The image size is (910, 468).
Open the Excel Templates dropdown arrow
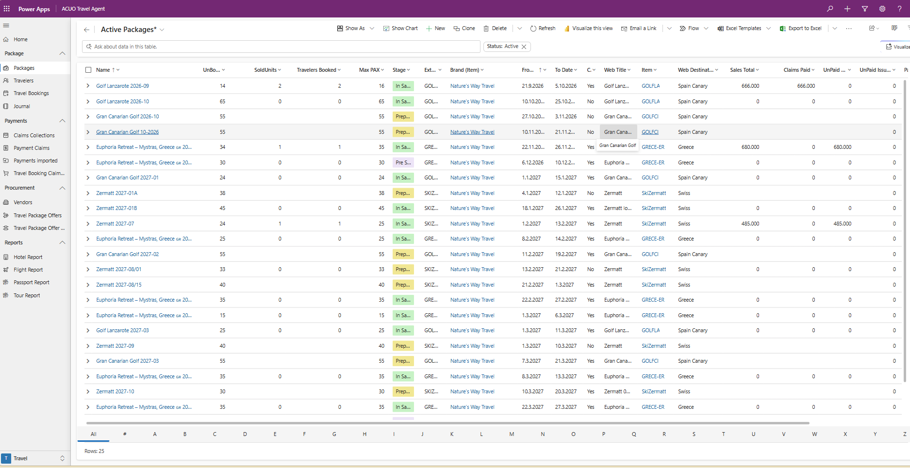[x=768, y=29]
